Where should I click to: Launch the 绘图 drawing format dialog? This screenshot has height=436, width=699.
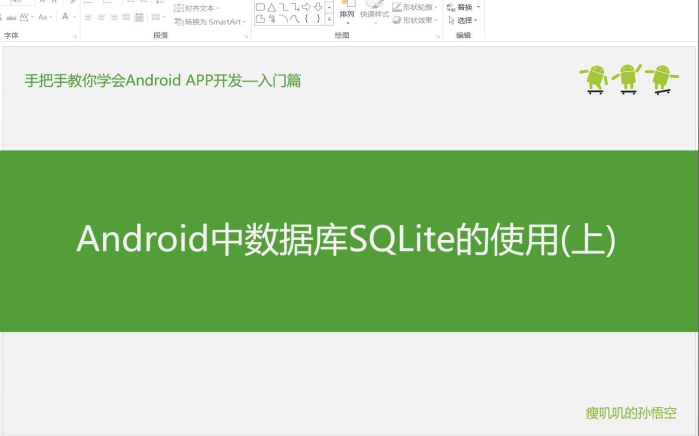coord(438,36)
